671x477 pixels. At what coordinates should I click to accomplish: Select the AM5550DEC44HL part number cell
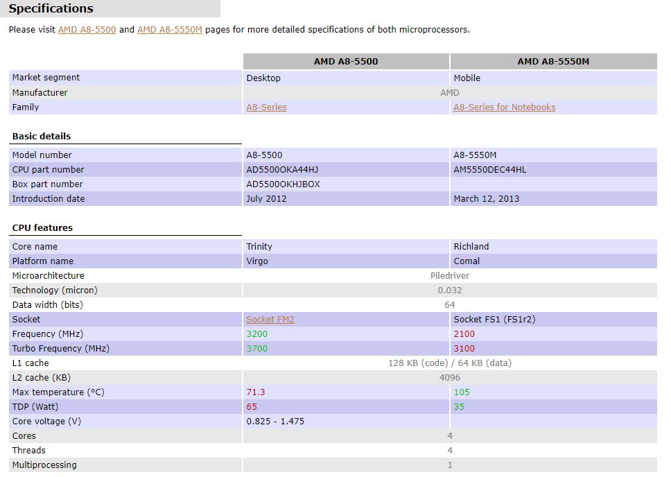click(x=489, y=170)
